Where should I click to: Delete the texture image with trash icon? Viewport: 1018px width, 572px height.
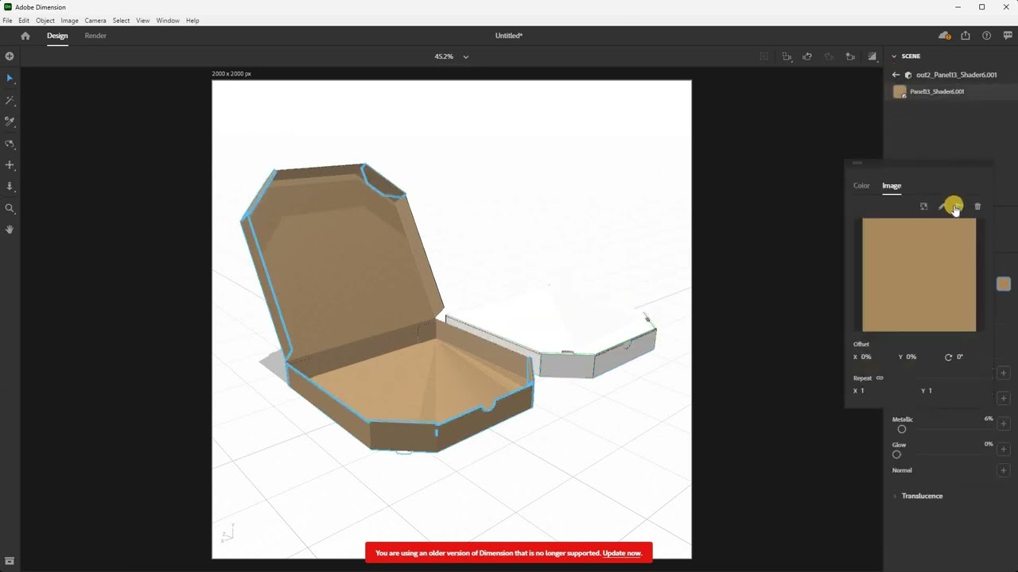pyautogui.click(x=977, y=207)
